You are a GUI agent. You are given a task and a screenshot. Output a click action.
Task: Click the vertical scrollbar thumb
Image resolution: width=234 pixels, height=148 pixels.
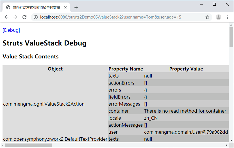click(231, 37)
